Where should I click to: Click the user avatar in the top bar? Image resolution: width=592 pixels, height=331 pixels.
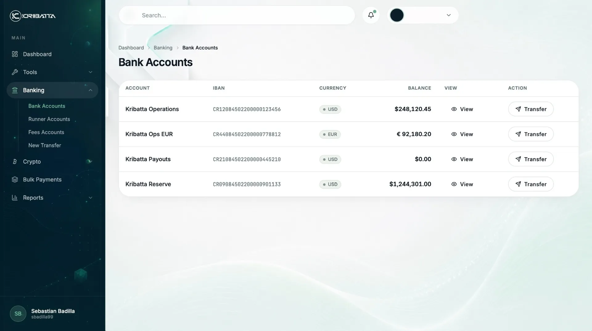coord(397,15)
